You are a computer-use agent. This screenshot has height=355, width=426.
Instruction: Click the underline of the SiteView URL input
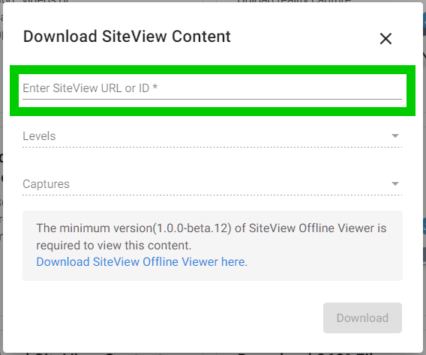pyautogui.click(x=212, y=100)
